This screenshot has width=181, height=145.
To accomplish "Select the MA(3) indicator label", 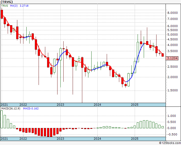I will pos(14,6).
